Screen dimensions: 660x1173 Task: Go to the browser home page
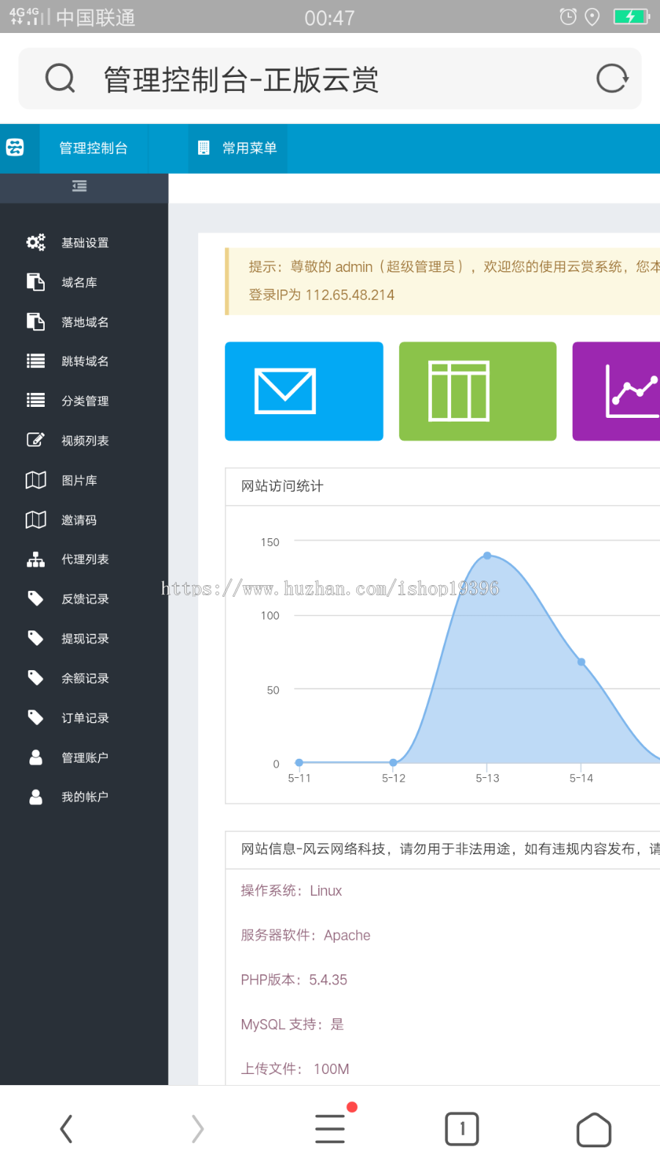pos(594,1129)
